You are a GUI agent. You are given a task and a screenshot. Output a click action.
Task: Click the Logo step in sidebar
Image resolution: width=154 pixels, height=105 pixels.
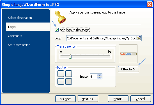pyautogui.click(x=28, y=27)
